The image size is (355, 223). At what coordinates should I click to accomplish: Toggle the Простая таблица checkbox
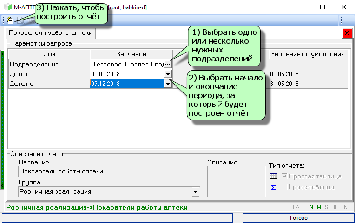(x=284, y=176)
